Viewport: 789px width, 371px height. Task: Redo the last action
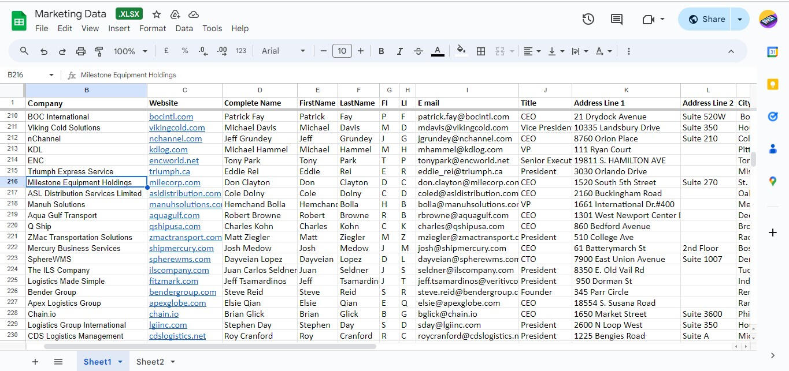62,51
